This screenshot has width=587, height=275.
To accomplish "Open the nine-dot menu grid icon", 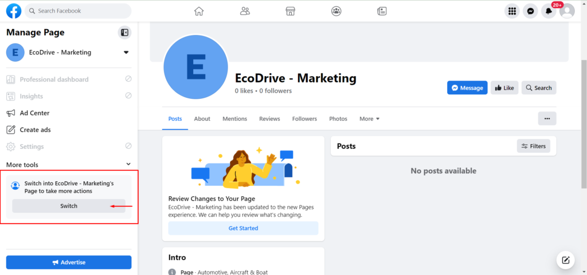I will click(512, 11).
